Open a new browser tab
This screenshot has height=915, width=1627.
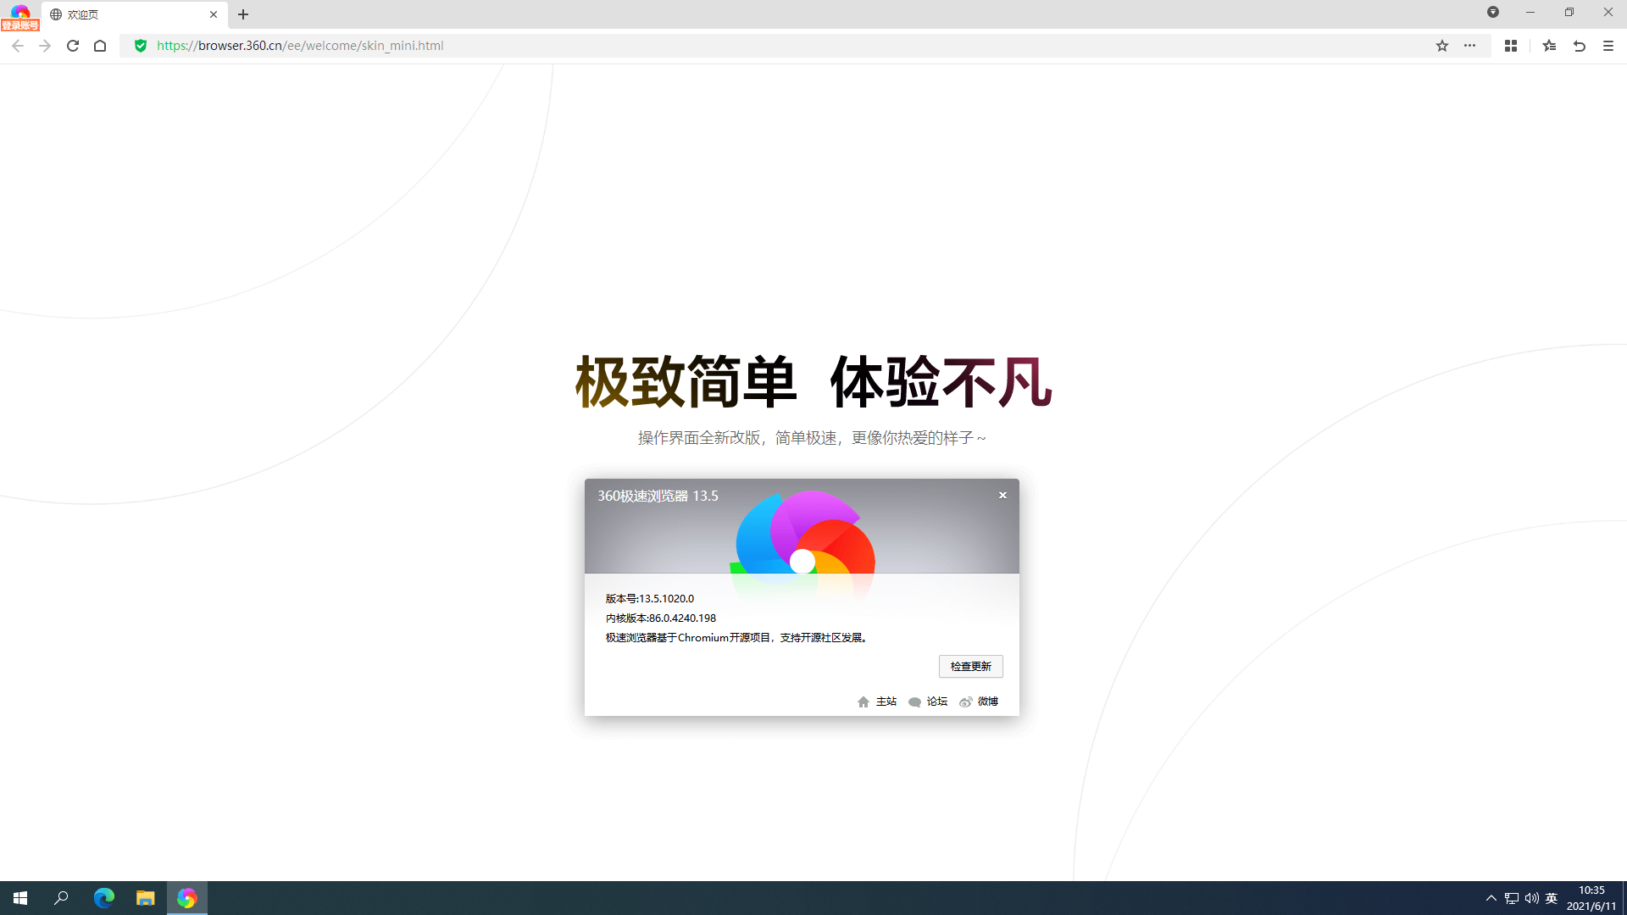pos(243,14)
